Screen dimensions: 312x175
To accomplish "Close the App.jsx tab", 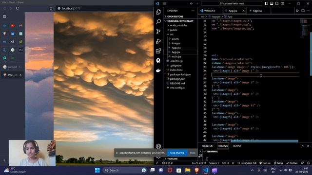I will [244, 11].
